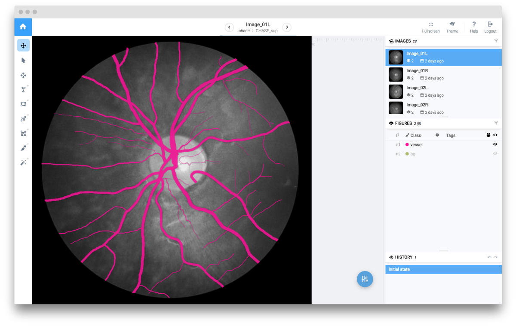The image size is (516, 329).
Task: Toggle visibility of all figures
Action: [495, 135]
